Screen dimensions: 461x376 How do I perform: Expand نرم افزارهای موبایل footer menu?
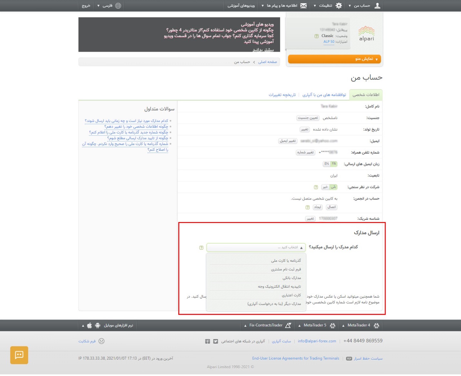pos(107,325)
